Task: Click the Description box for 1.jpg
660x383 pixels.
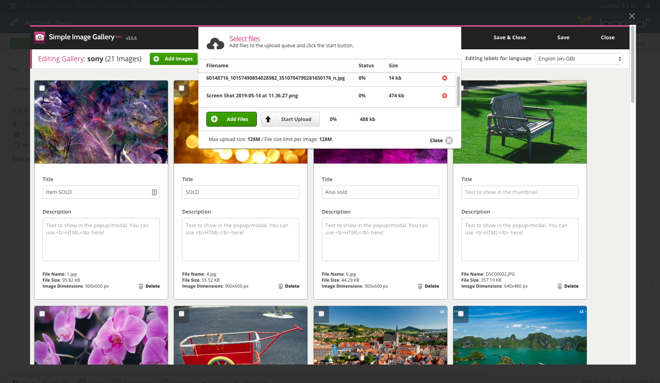Action: (101, 240)
